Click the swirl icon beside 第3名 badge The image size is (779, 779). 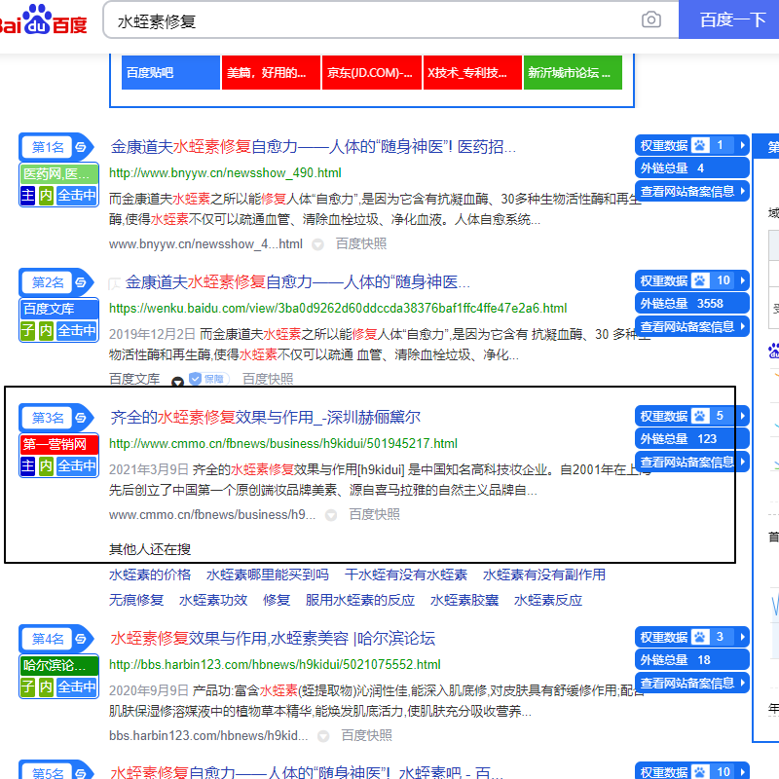[81, 418]
